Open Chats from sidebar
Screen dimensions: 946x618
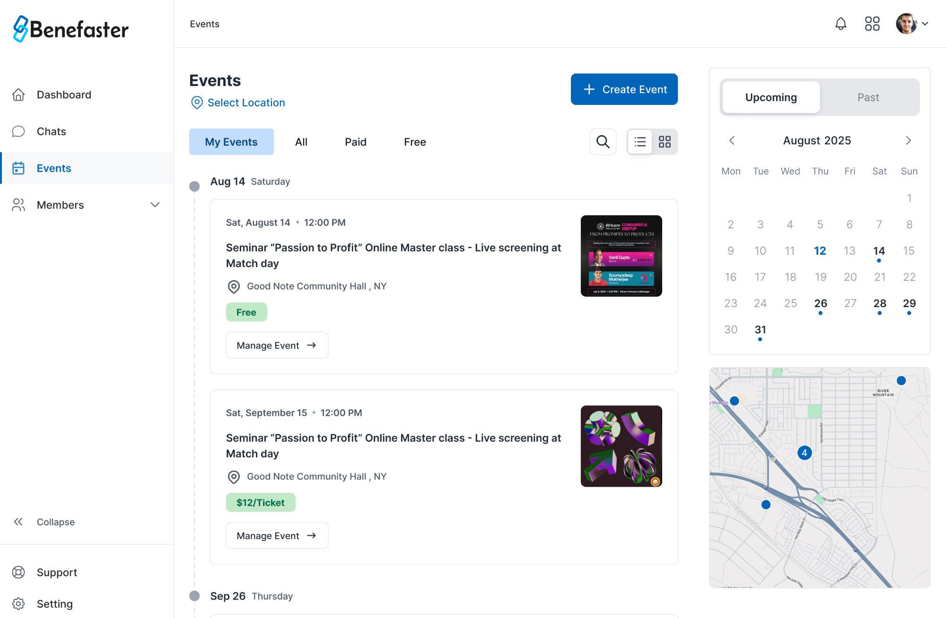click(x=87, y=131)
